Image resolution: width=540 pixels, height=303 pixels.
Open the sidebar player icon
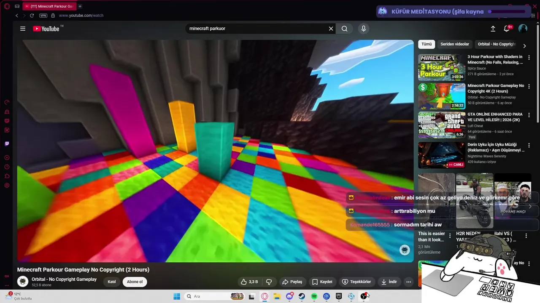(7, 157)
